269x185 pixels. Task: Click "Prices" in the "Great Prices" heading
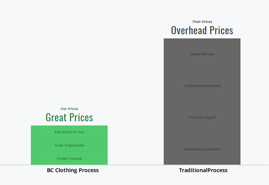[x=81, y=117]
